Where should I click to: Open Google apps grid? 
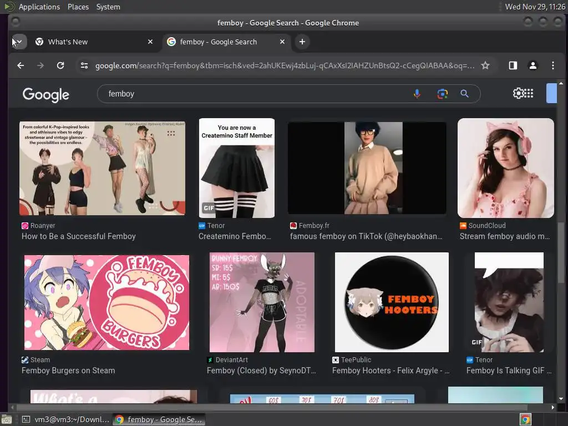(x=529, y=93)
